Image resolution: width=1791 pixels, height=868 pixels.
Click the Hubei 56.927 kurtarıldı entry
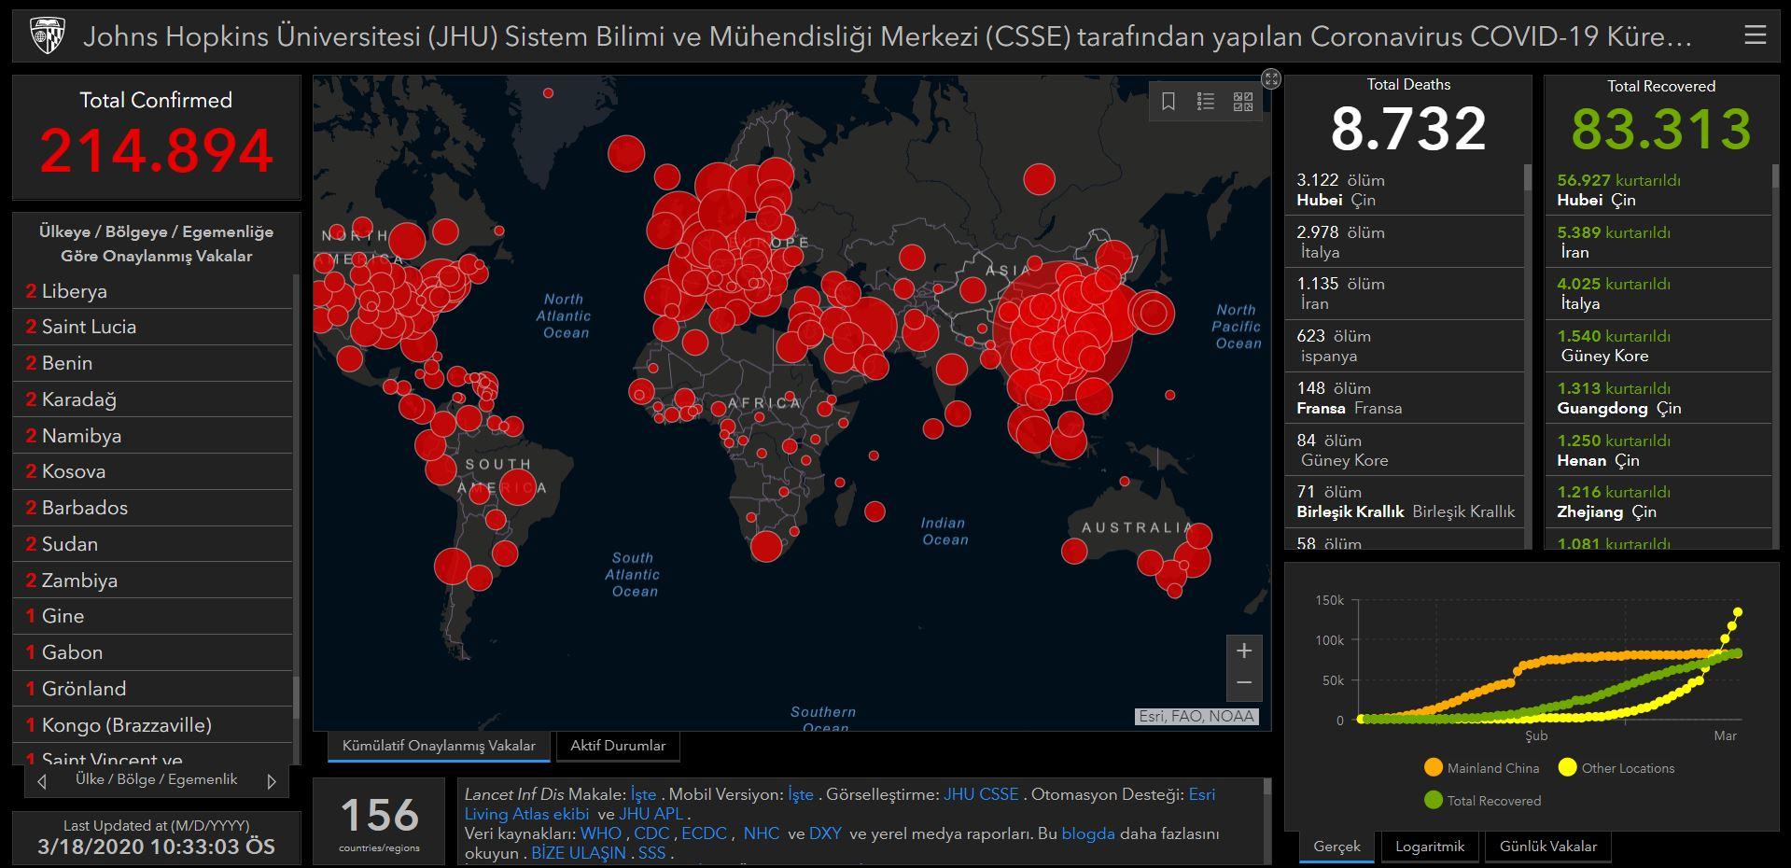point(1659,189)
